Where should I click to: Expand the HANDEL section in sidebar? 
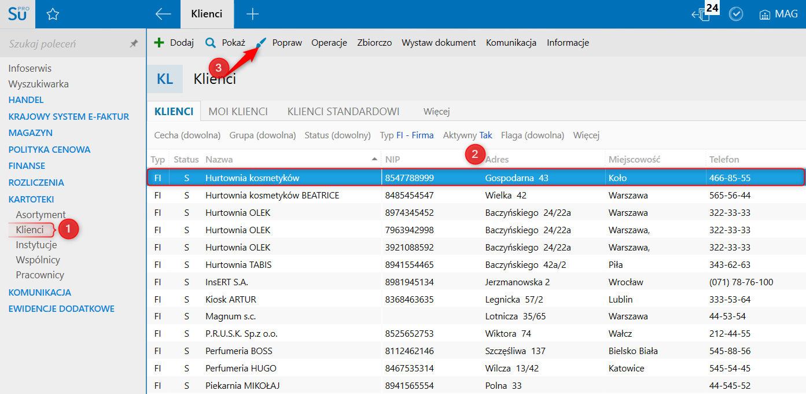coord(26,100)
